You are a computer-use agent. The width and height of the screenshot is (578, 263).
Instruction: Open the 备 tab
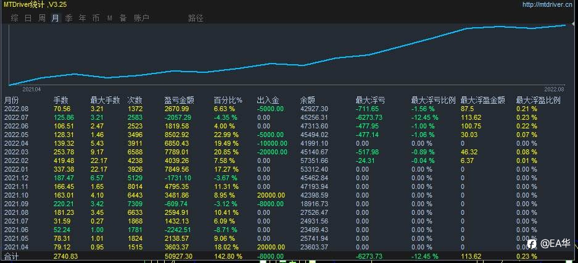click(123, 18)
